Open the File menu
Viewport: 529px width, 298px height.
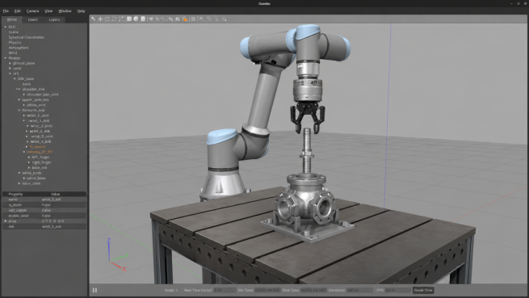tap(6, 11)
